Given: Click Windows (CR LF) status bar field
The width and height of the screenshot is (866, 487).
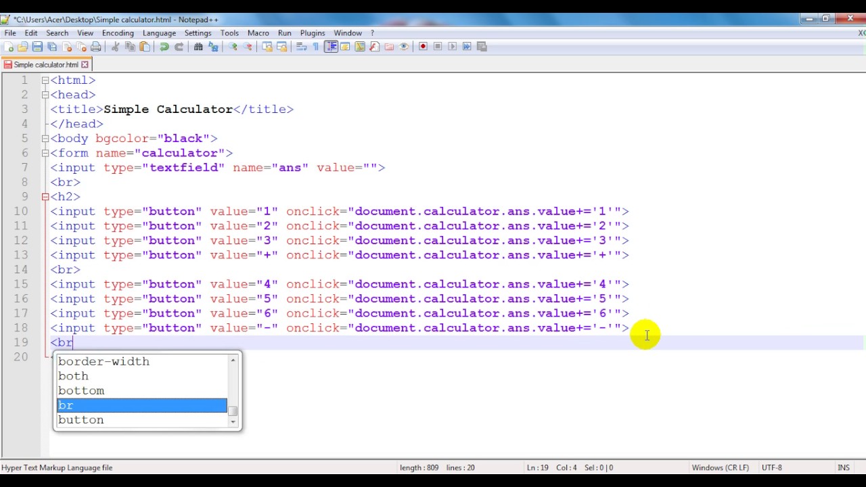Looking at the screenshot, I should [720, 467].
